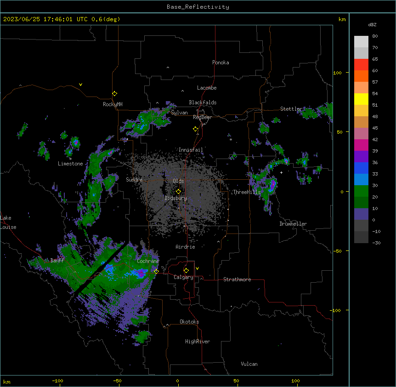Click the tan 45-48 dBZ legend swatch
The image size is (396, 387).
point(361,122)
